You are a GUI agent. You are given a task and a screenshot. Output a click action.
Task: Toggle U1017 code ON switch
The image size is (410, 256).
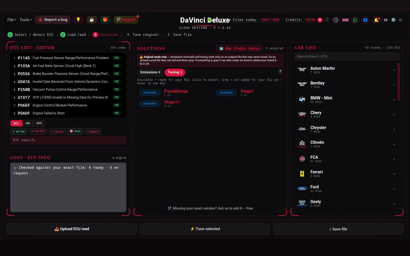(117, 97)
